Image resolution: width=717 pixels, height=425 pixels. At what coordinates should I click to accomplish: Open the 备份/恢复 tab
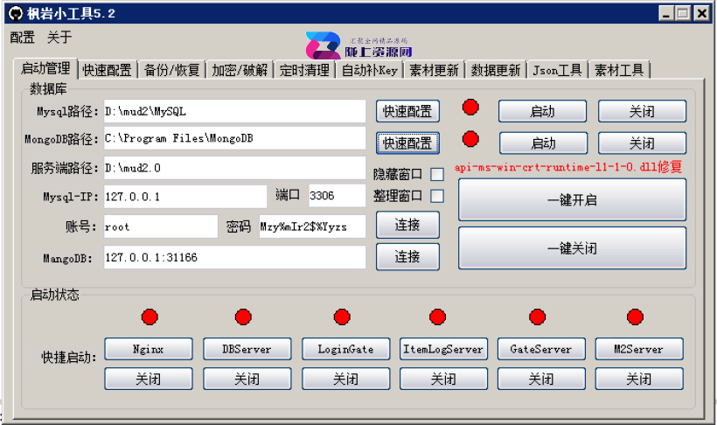coord(172,70)
